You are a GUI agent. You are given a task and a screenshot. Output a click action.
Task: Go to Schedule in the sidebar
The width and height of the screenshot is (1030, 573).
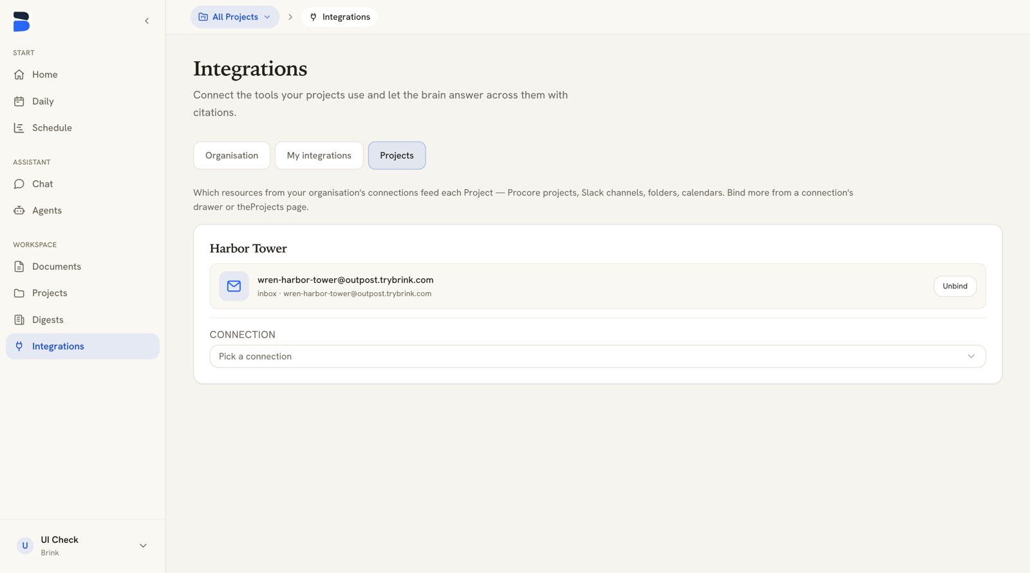[x=82, y=128]
